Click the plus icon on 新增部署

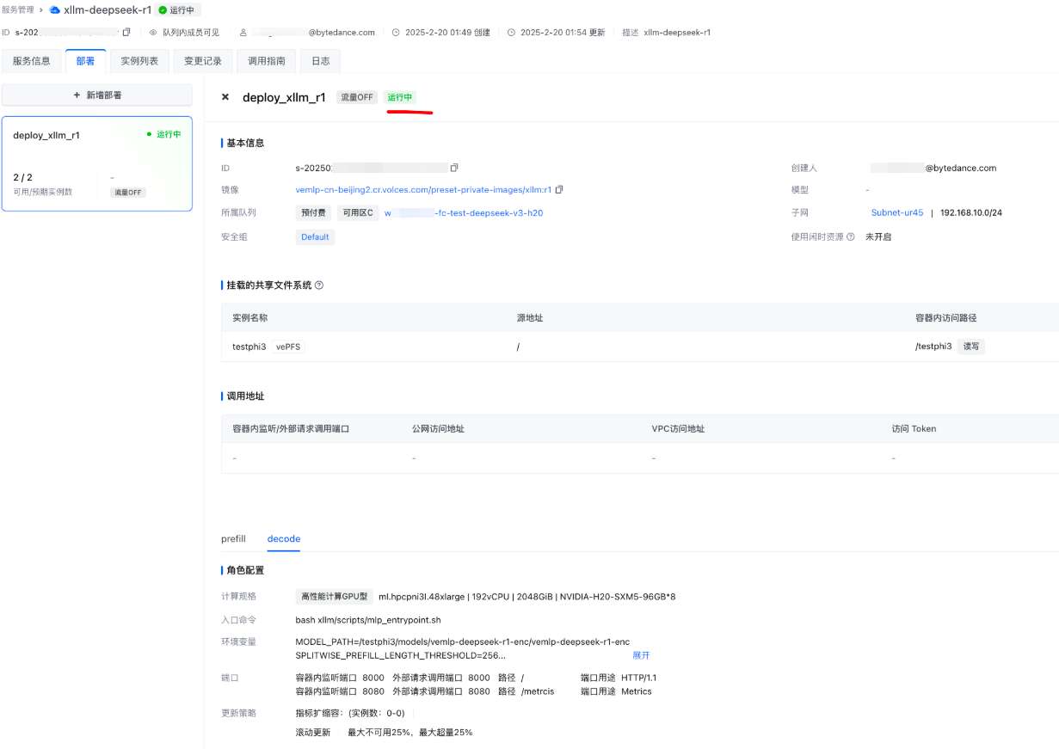pyautogui.click(x=77, y=95)
